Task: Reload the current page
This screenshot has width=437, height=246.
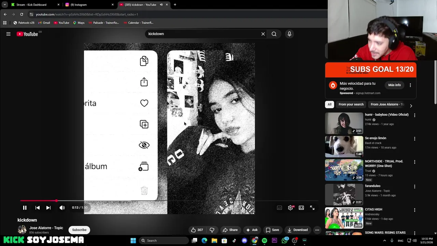Action: (22, 14)
